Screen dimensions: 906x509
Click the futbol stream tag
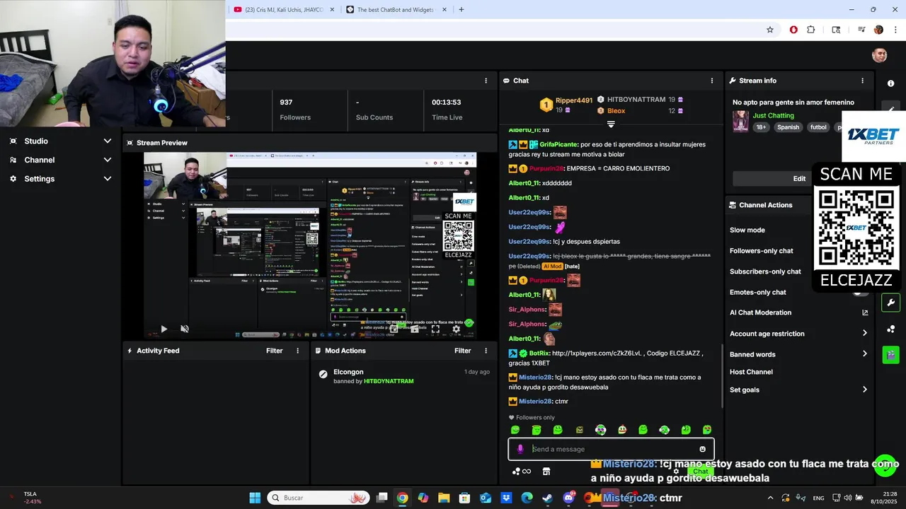818,127
